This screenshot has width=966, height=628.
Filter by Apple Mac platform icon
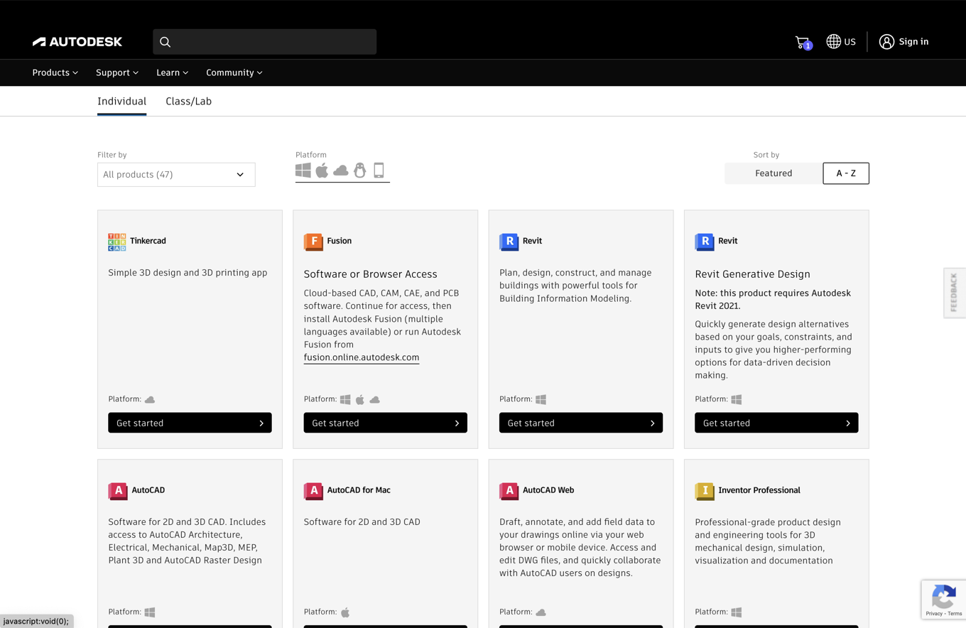tap(322, 170)
